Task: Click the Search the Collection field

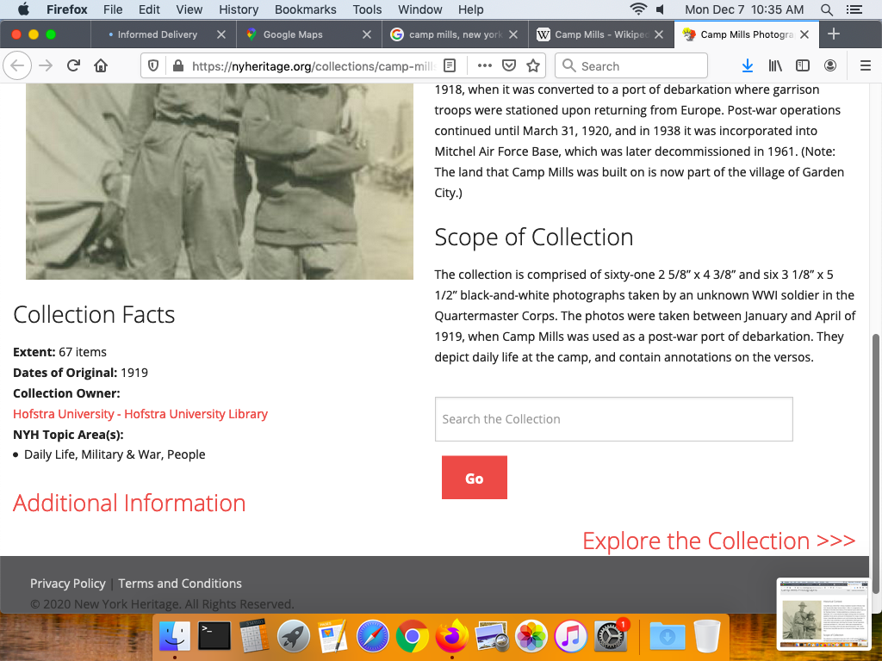Action: click(x=613, y=419)
